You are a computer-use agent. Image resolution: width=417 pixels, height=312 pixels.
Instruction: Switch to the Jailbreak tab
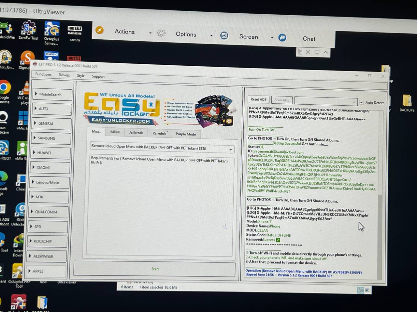point(136,133)
